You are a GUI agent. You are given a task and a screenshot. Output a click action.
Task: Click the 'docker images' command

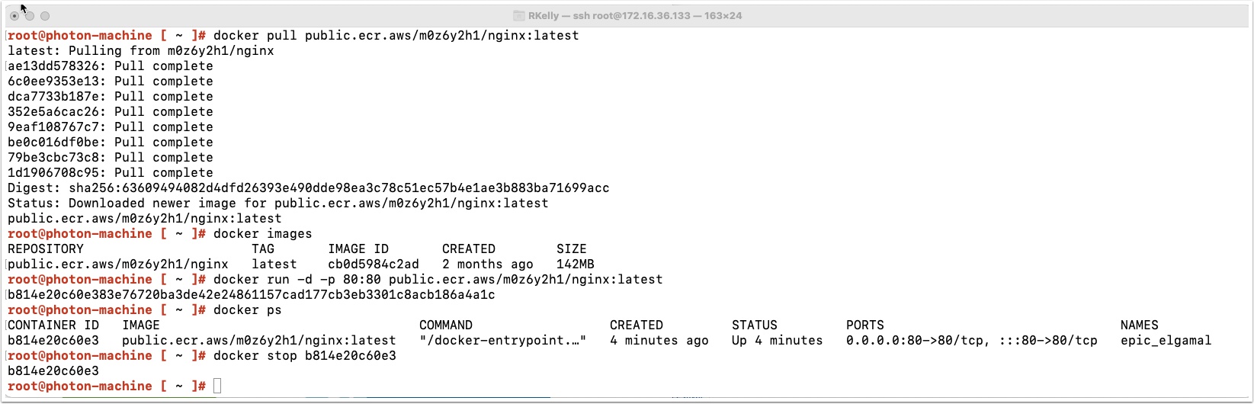click(x=263, y=234)
